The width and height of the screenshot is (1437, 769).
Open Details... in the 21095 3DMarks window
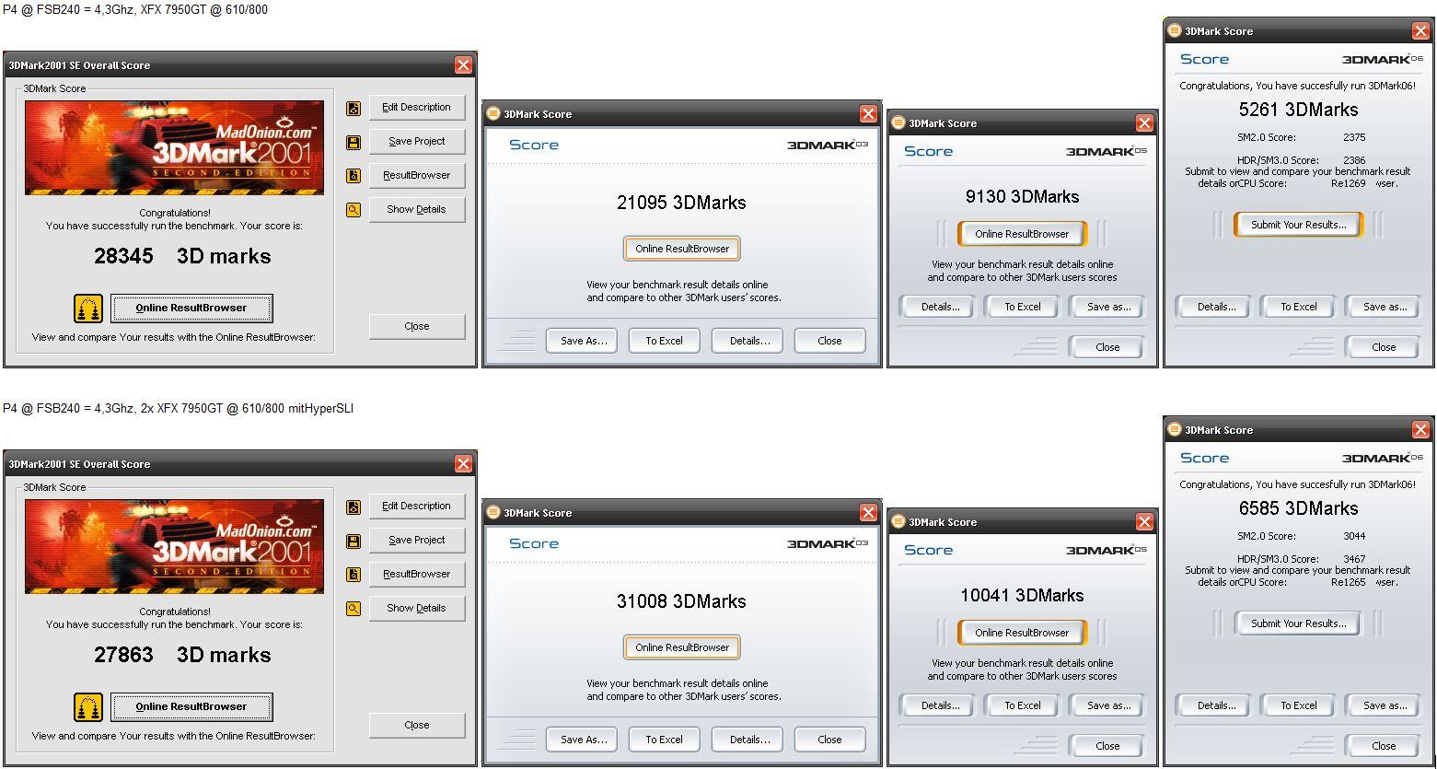pyautogui.click(x=747, y=341)
